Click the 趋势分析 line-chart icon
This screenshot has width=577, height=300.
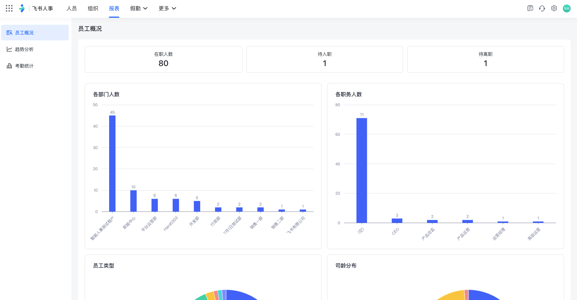[x=9, y=49]
